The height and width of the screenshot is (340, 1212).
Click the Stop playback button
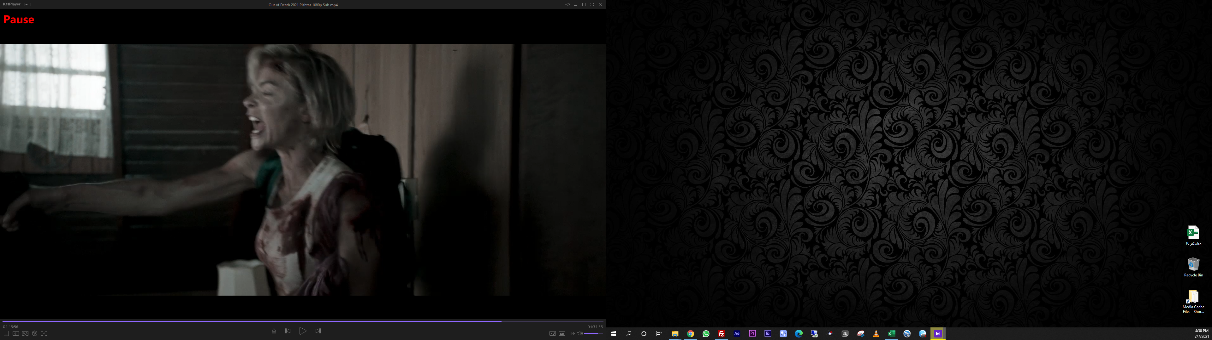pos(332,331)
